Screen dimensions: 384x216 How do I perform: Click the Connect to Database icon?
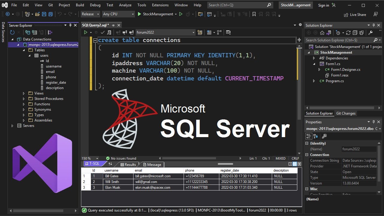(28, 32)
